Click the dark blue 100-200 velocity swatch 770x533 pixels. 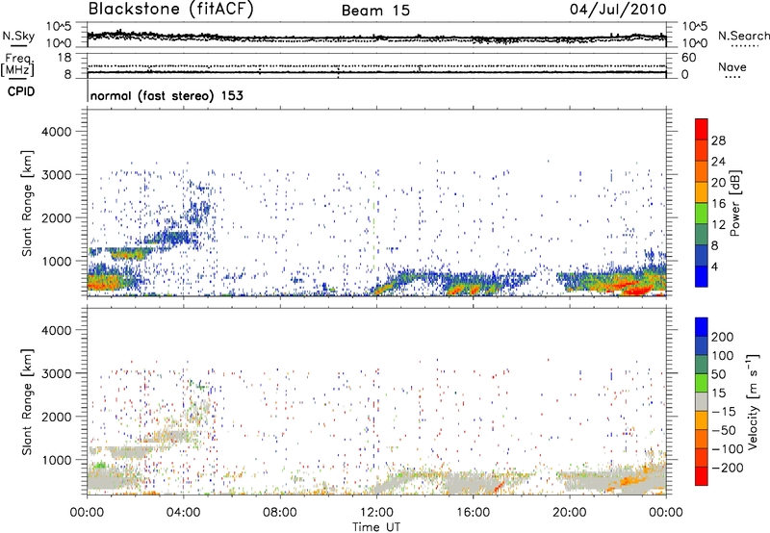(x=702, y=345)
